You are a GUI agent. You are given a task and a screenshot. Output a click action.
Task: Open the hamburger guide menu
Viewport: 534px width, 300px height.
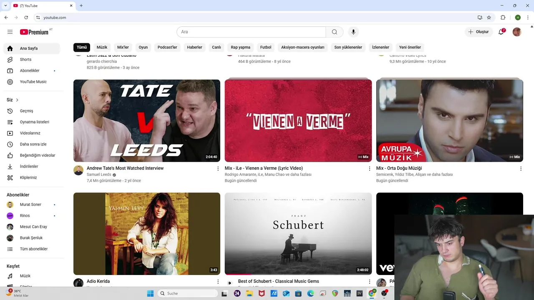click(x=10, y=32)
